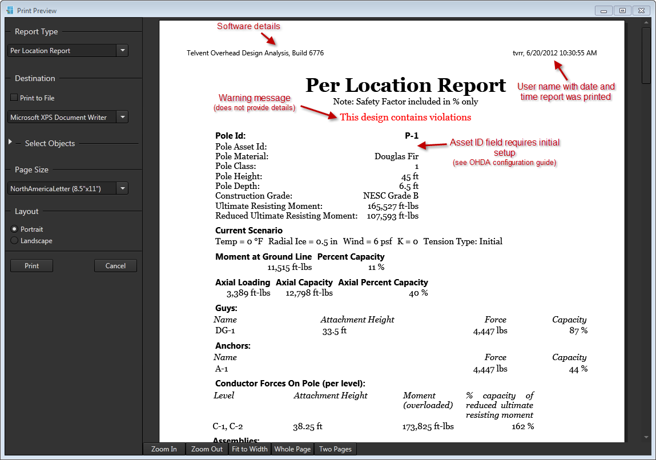Click the Print Preview app icon in title bar
Image resolution: width=656 pixels, height=460 pixels.
pyautogui.click(x=10, y=10)
